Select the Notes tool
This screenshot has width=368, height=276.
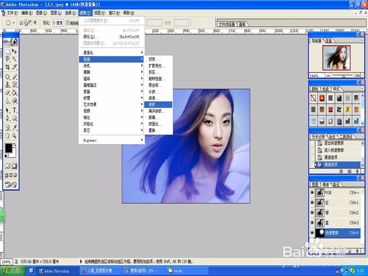coord(7,127)
